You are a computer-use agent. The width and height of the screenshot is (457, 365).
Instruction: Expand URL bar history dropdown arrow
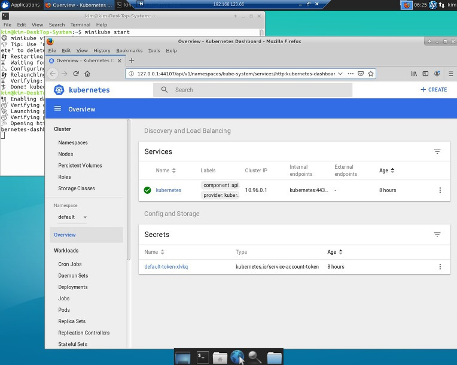340,74
